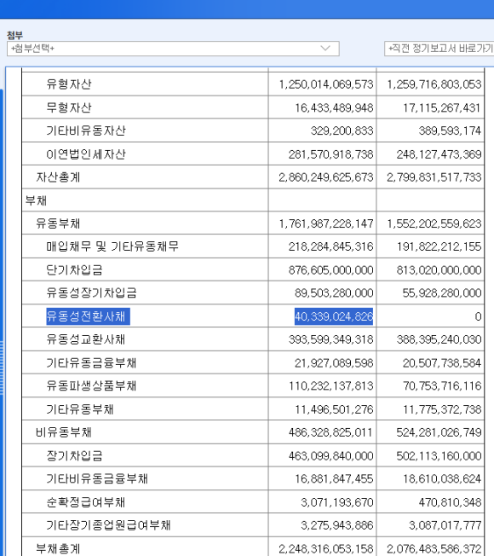Viewport: 494px width, 556px height.
Task: Click the 단기차입금 row label
Action: [x=74, y=269]
